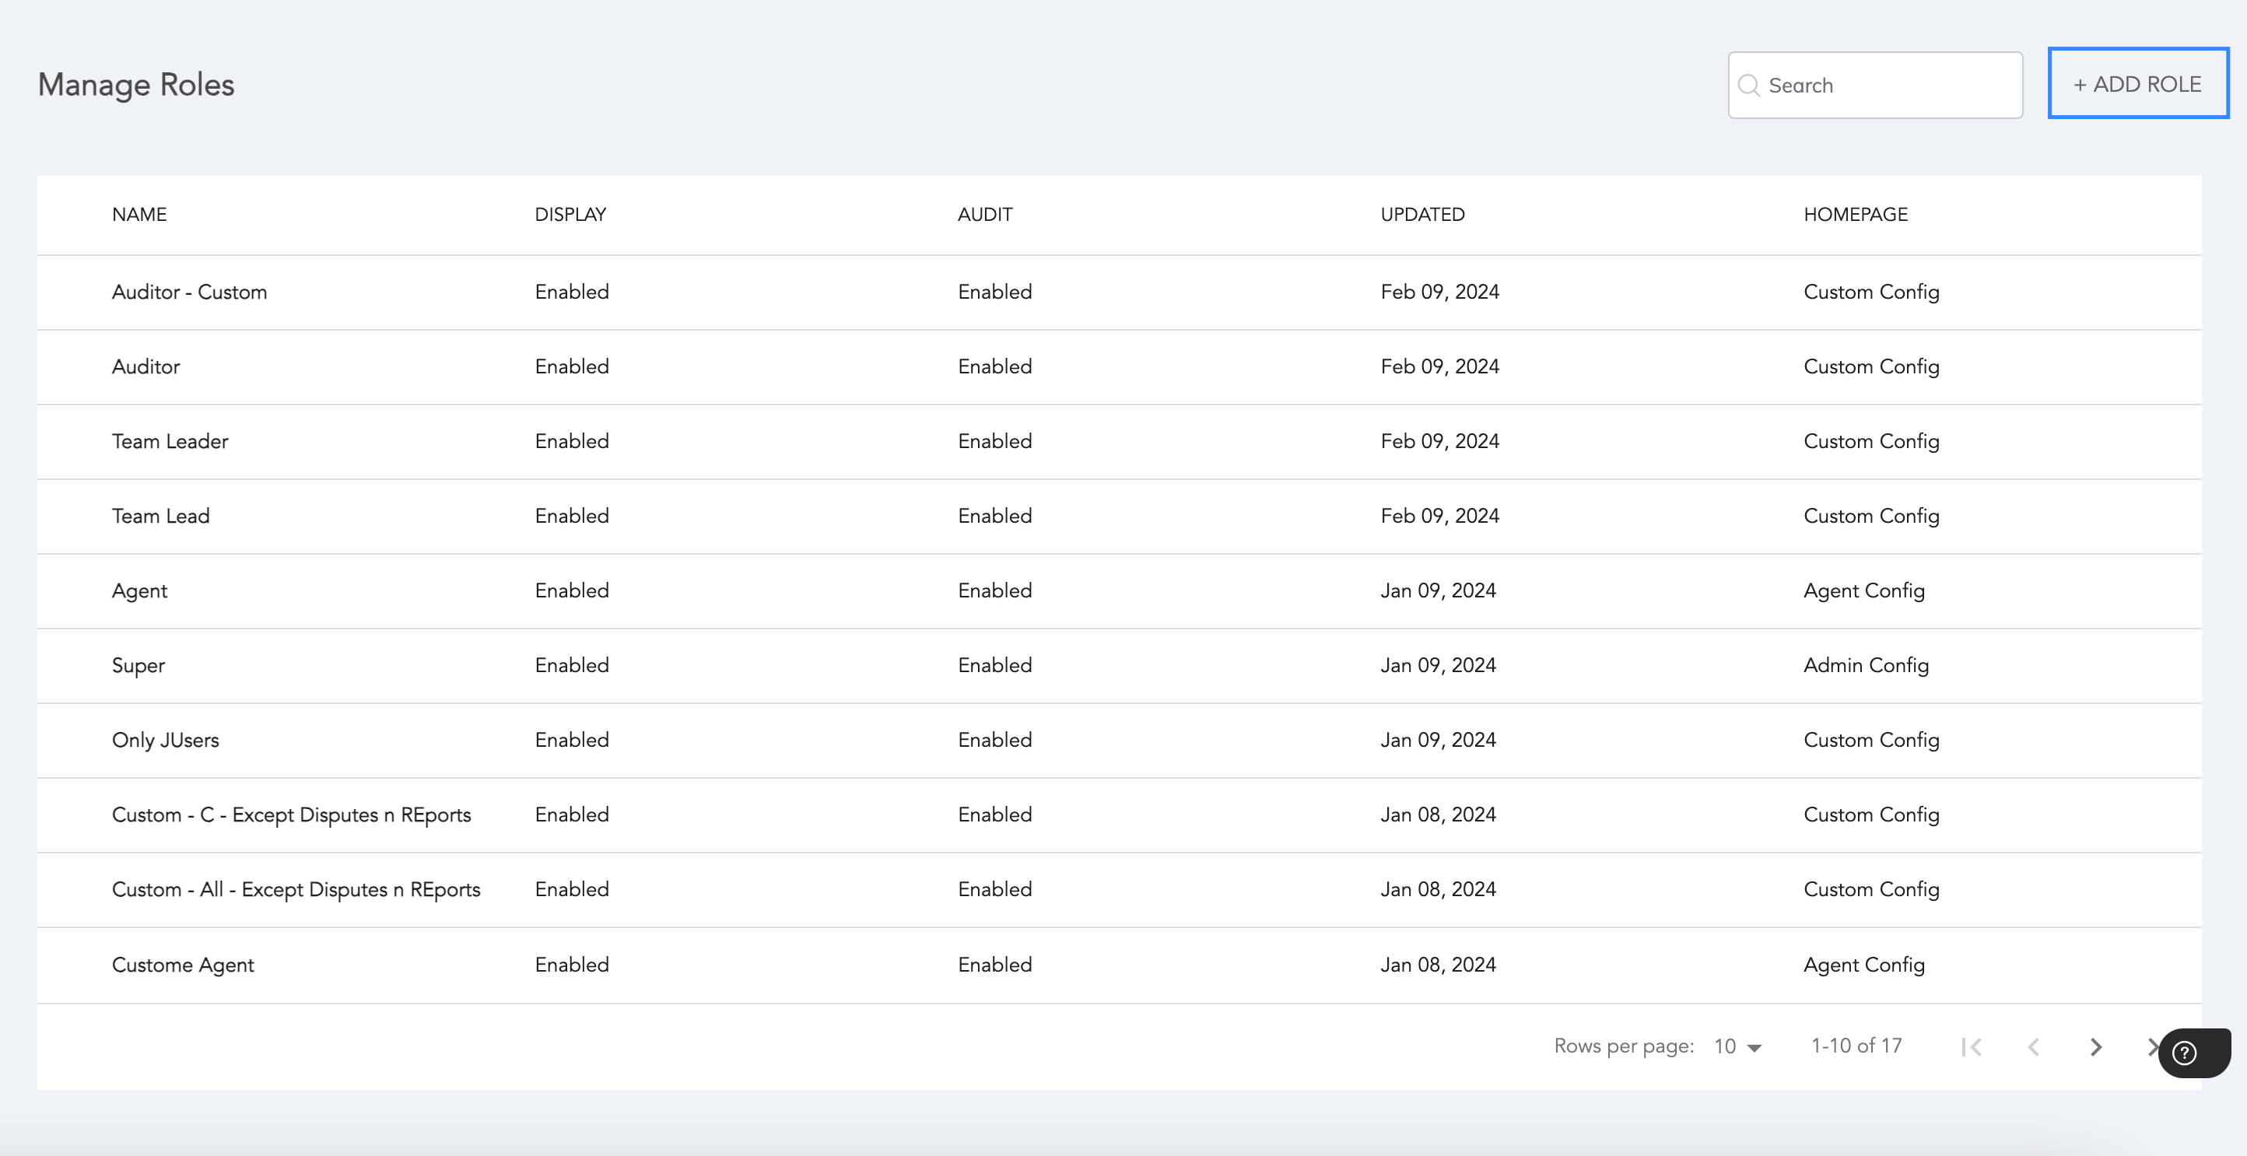Open the Agent role row
The height and width of the screenshot is (1156, 2247).
point(139,590)
